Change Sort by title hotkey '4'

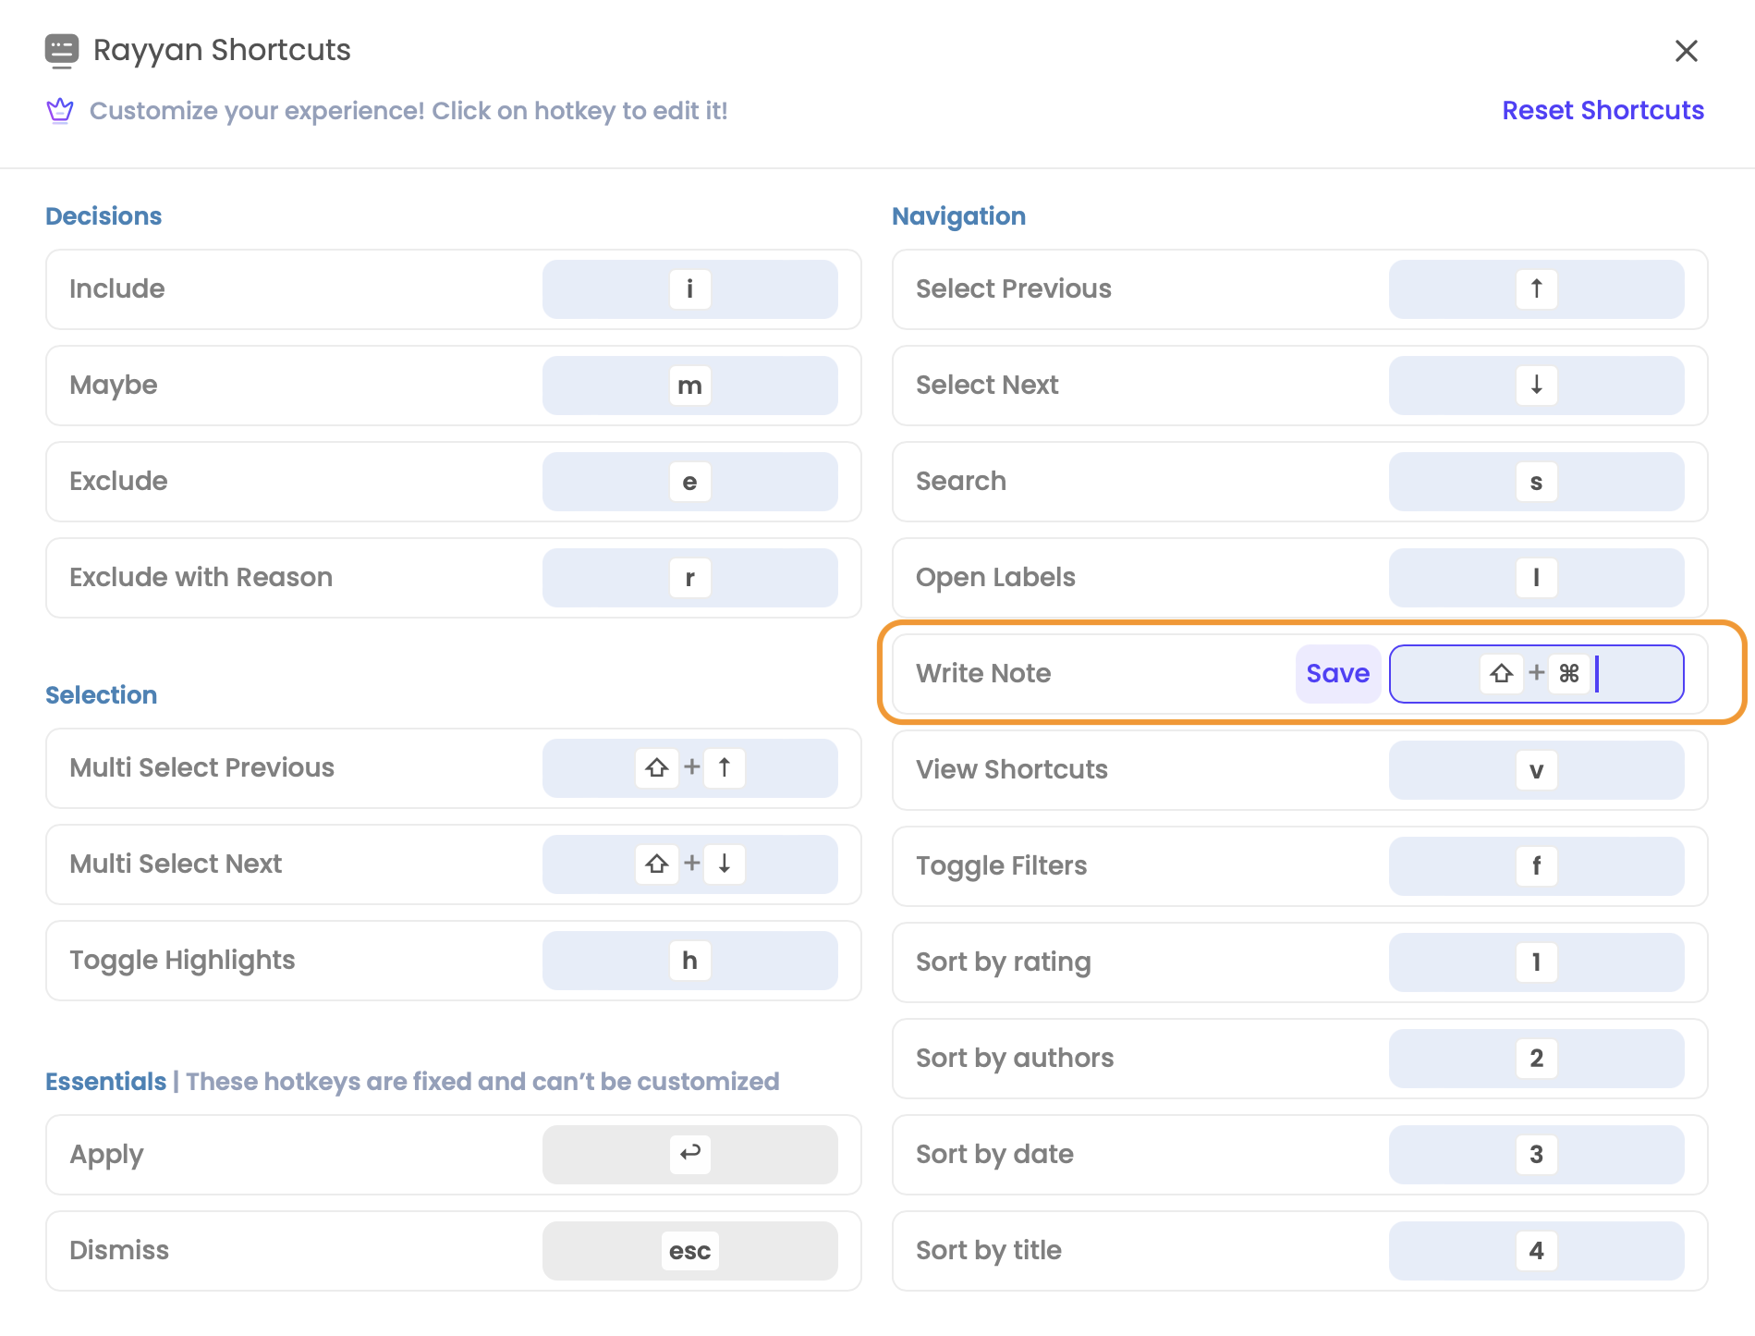(1536, 1250)
